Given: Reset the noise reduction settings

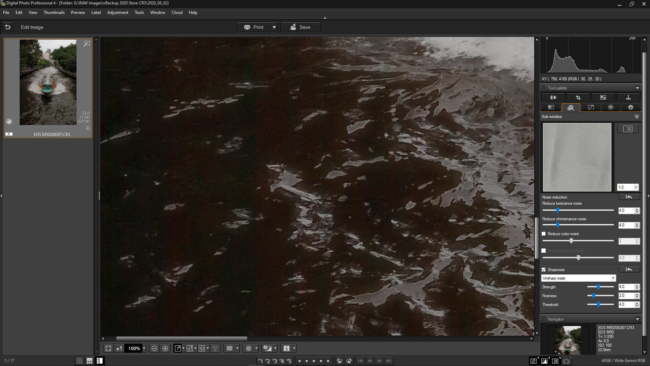Looking at the screenshot, I should (x=629, y=197).
